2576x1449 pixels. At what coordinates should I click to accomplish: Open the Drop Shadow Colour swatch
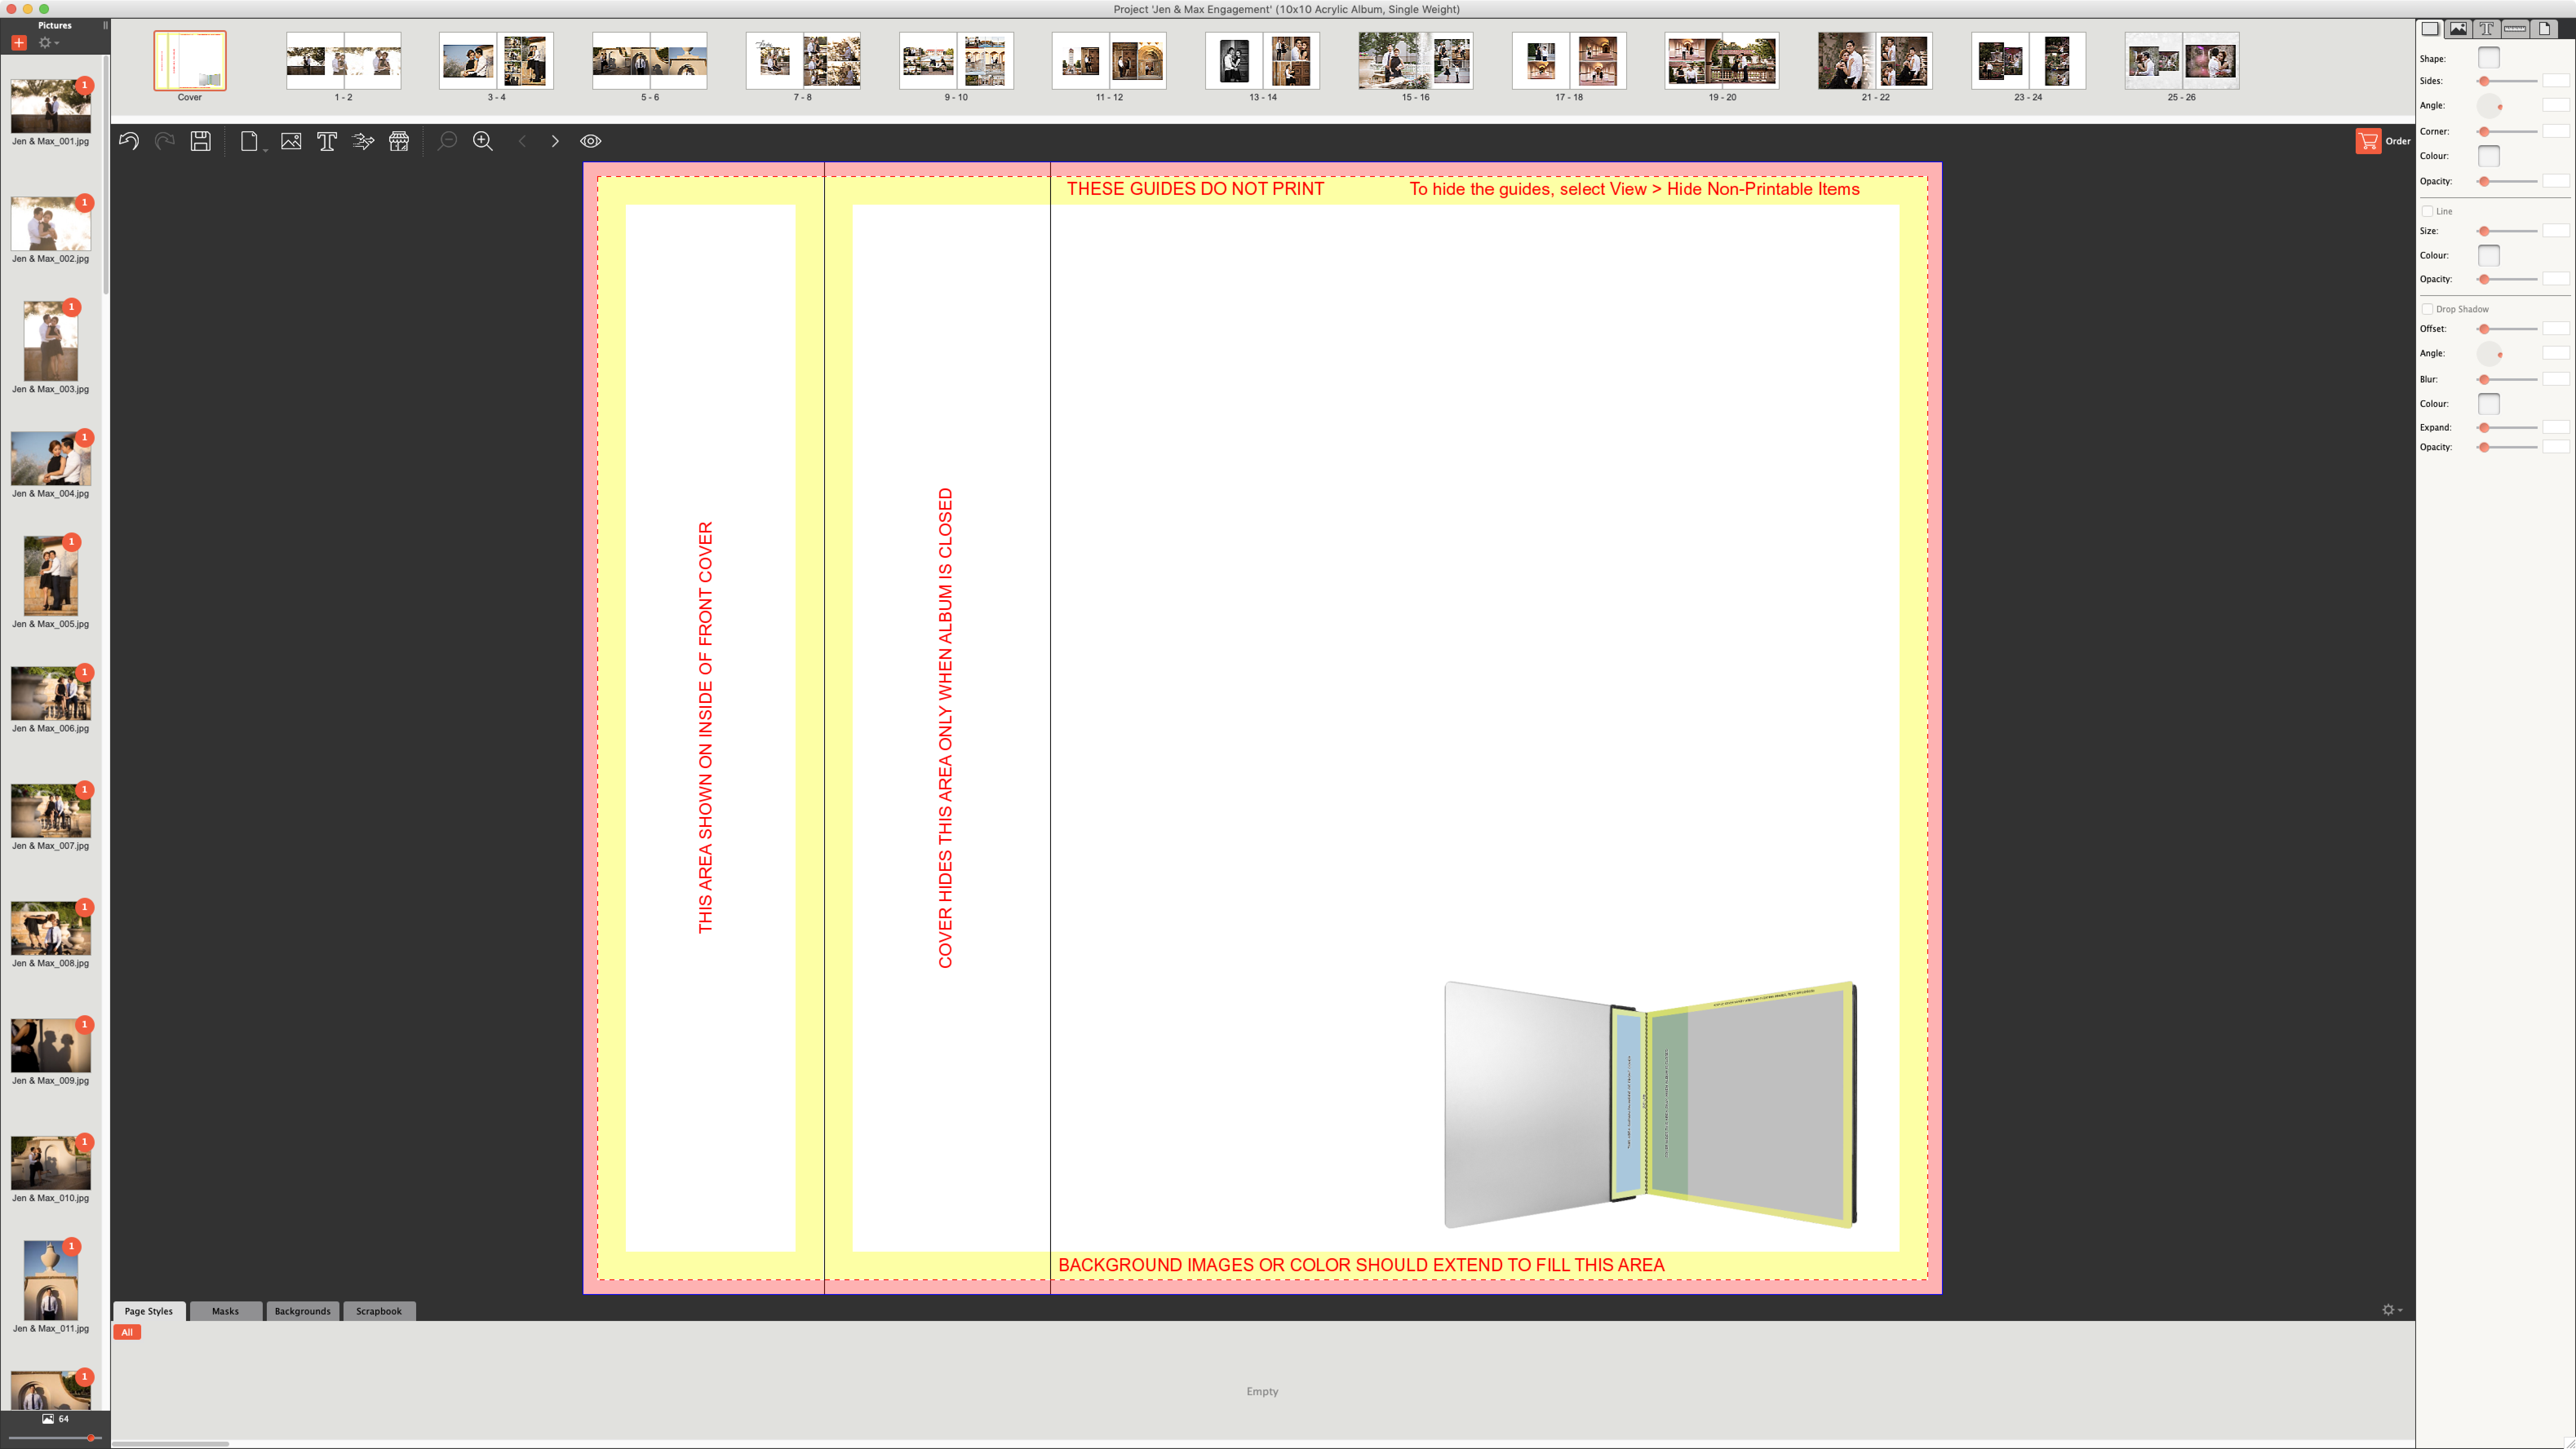pos(2489,404)
